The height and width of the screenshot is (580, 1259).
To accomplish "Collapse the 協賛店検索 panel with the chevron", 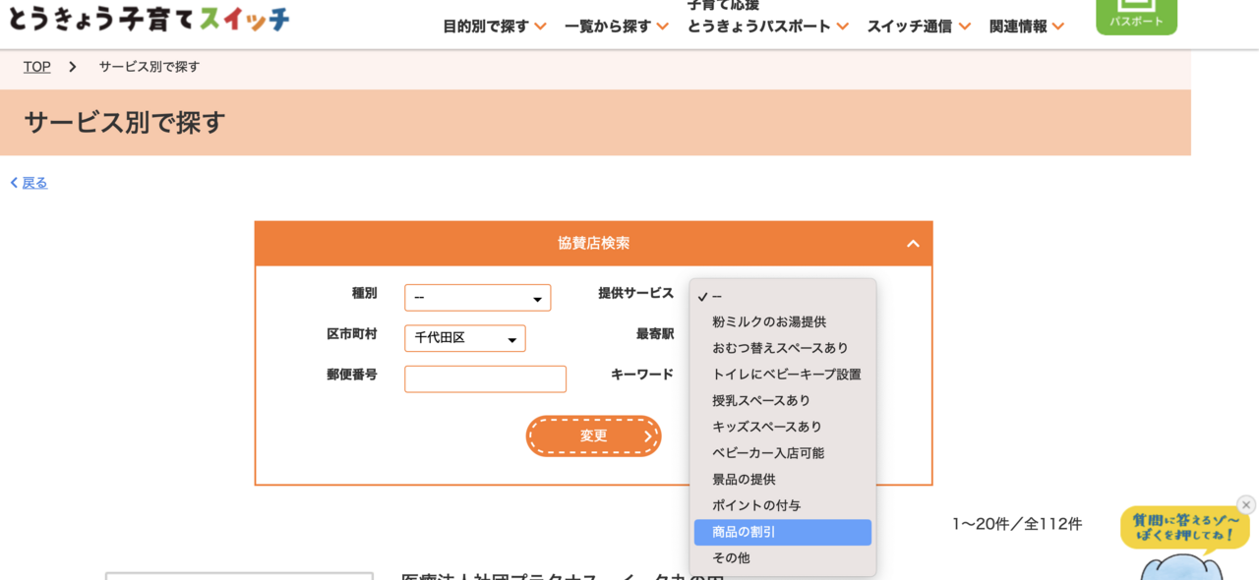I will (913, 244).
